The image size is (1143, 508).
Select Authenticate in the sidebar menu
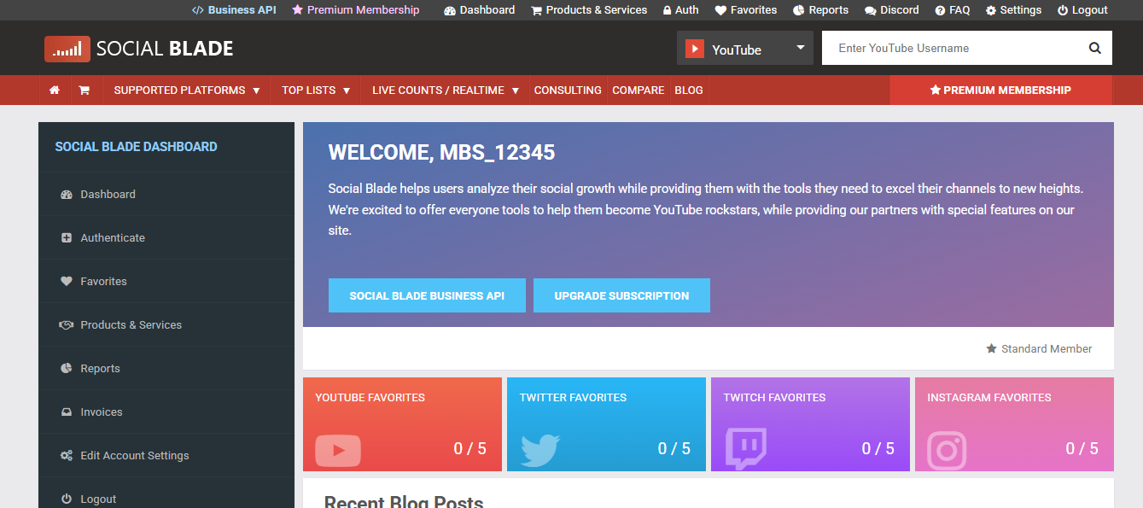pos(166,238)
